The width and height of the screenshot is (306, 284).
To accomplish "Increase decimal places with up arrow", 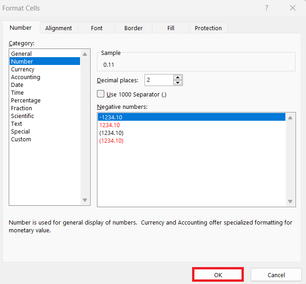I will 177,77.
